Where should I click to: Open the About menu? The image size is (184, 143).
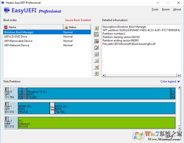tap(177, 9)
